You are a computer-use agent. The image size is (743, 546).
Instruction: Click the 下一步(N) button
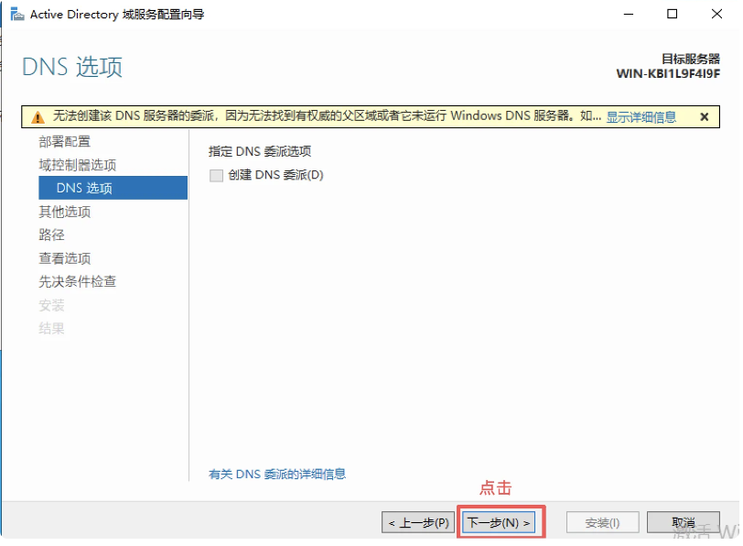click(x=499, y=522)
